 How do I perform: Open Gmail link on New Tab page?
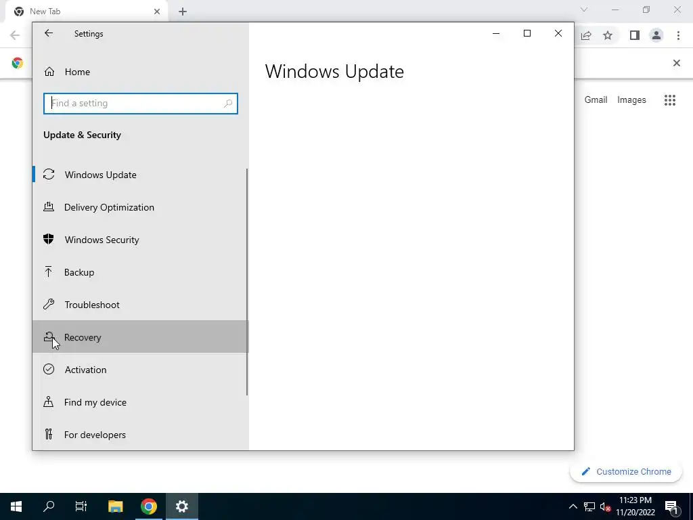(596, 100)
